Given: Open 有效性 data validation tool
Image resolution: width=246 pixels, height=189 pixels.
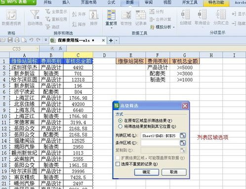Looking at the screenshot, I should coord(126,18).
